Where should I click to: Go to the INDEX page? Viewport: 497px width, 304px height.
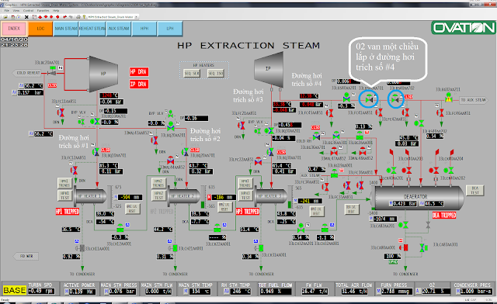pyautogui.click(x=14, y=29)
